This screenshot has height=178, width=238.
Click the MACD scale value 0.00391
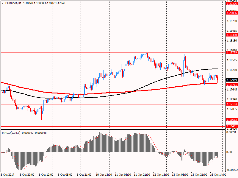[x=231, y=132]
